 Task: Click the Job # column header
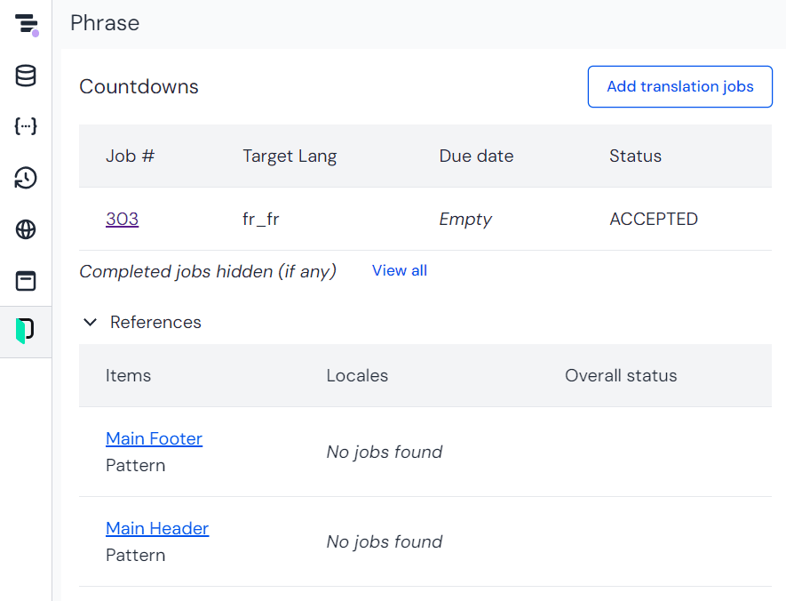(130, 156)
